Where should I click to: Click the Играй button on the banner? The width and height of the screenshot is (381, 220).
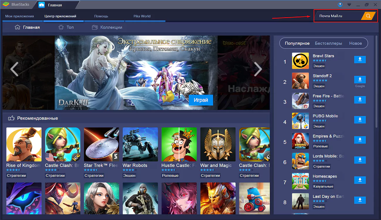pos(201,100)
